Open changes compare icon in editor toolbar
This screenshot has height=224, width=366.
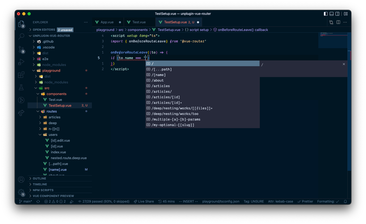point(331,22)
